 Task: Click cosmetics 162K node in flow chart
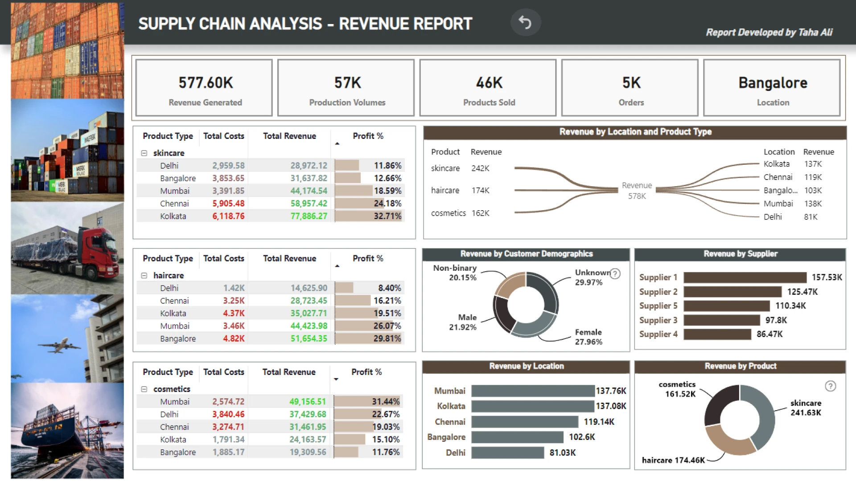click(x=460, y=213)
